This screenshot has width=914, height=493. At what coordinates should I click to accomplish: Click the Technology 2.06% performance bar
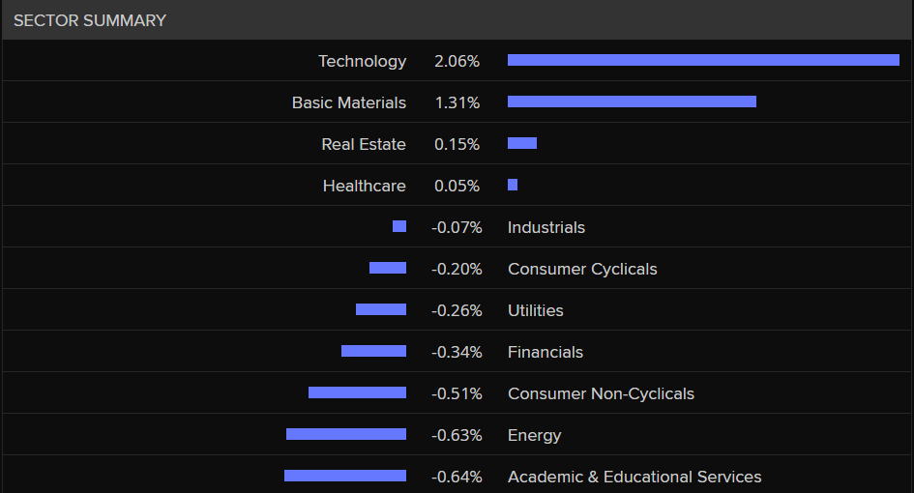pos(703,60)
